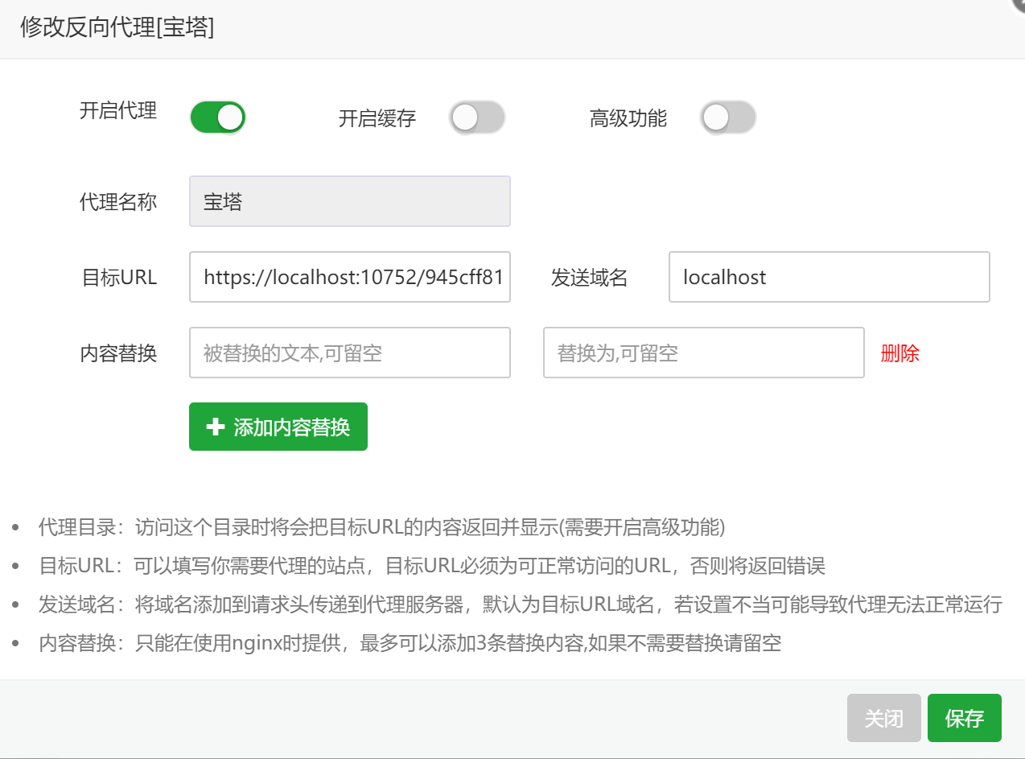The width and height of the screenshot is (1025, 759).
Task: Click the 高级功能 label
Action: click(628, 118)
